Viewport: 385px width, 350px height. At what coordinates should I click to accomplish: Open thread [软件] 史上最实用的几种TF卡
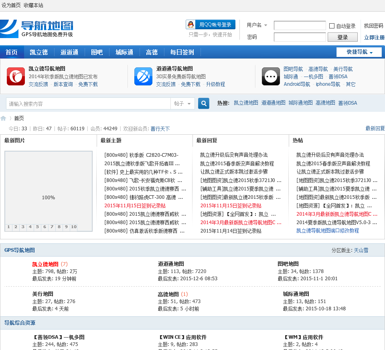[x=144, y=172]
